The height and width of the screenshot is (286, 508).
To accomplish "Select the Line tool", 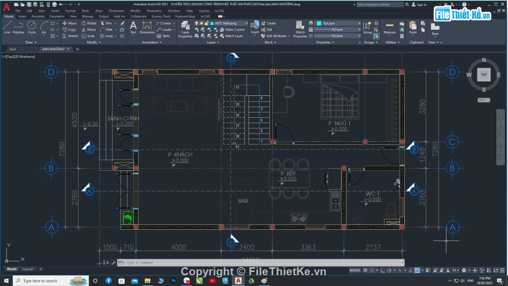I will (x=7, y=28).
